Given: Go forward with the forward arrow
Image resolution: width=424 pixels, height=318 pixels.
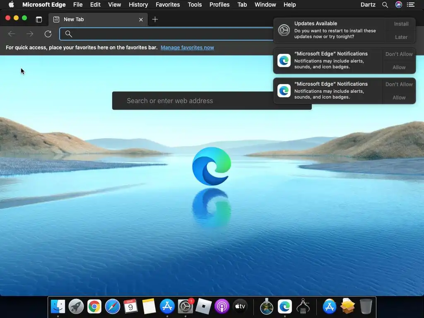Looking at the screenshot, I should [30, 34].
